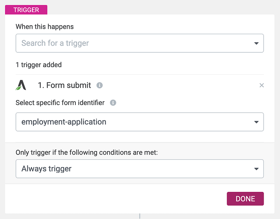Click 'Select specific form identifier' label

point(60,103)
